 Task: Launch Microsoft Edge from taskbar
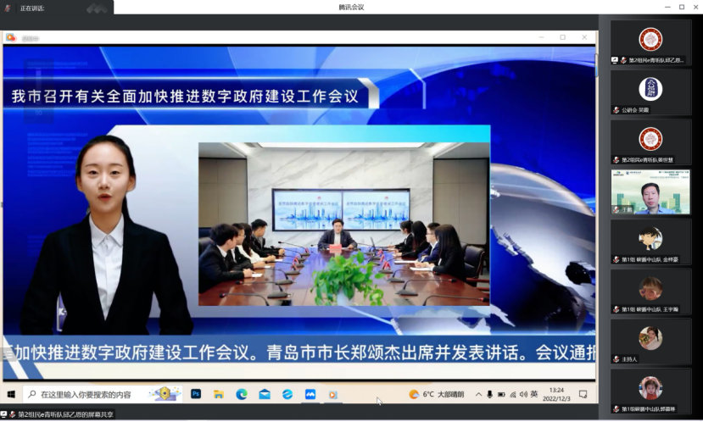242,394
